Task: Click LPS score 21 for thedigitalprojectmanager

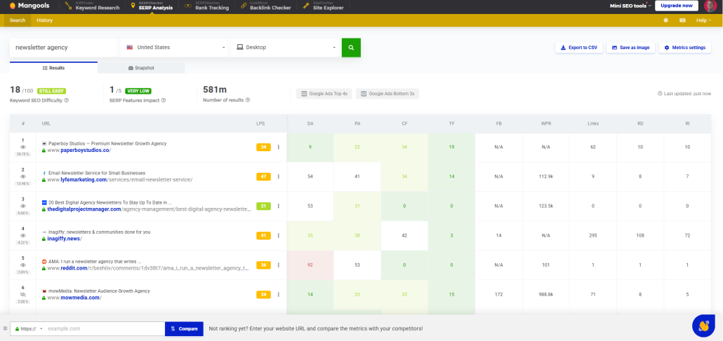Action: pyautogui.click(x=263, y=206)
